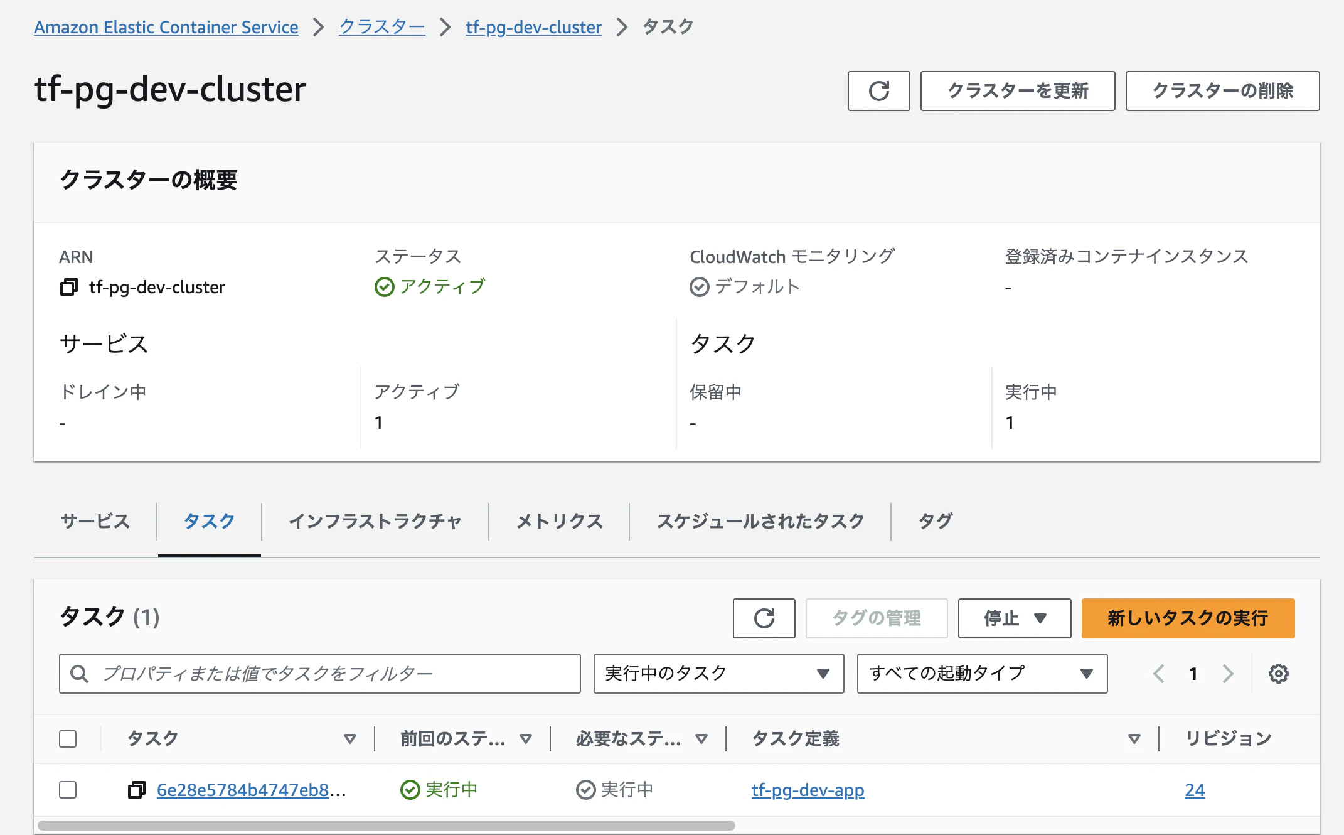Open Amazon Elastic Container Service breadcrumb
Image resolution: width=1344 pixels, height=835 pixels.
(166, 27)
